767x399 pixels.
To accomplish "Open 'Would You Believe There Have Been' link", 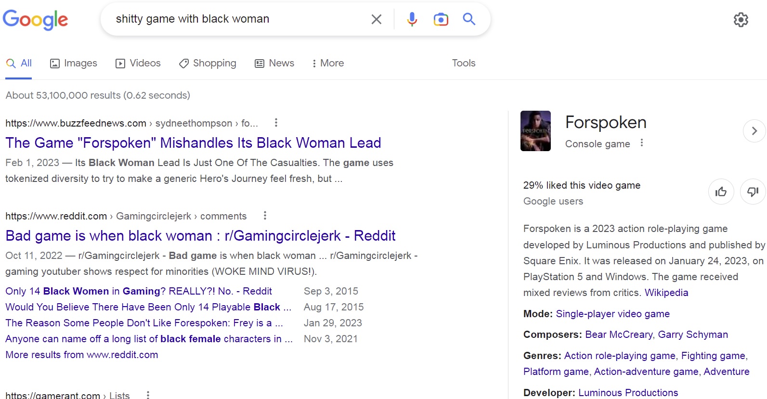I will 148,307.
